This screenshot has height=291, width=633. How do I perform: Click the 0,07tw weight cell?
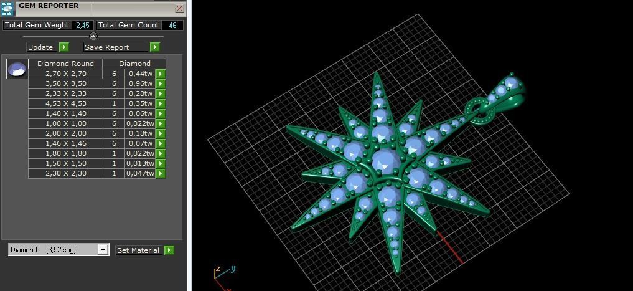[141, 143]
